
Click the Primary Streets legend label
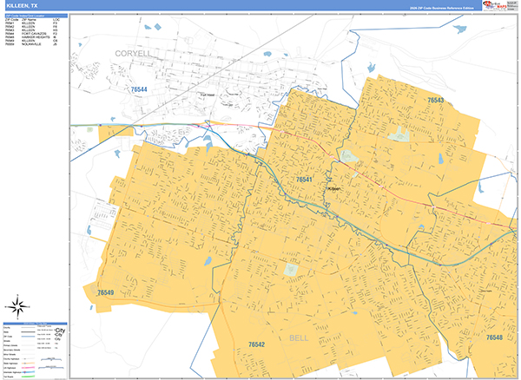pos(10,345)
